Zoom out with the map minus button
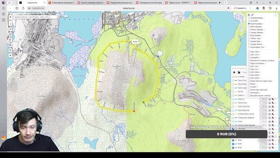 [10, 24]
